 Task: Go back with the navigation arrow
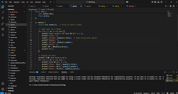51,2
